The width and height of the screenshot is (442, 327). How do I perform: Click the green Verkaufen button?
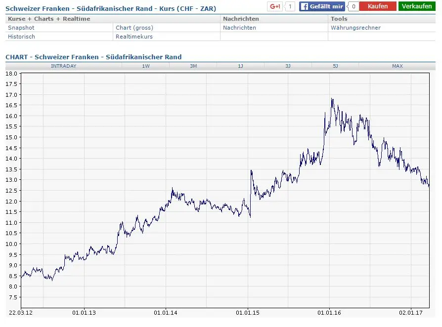tap(417, 6)
